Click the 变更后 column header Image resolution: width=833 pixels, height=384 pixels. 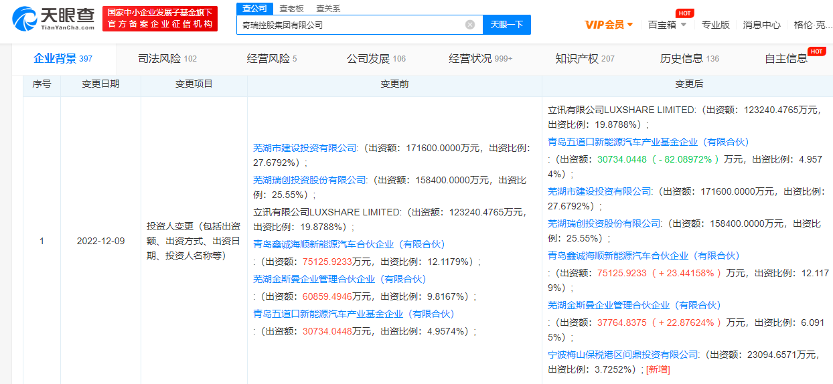pyautogui.click(x=689, y=84)
